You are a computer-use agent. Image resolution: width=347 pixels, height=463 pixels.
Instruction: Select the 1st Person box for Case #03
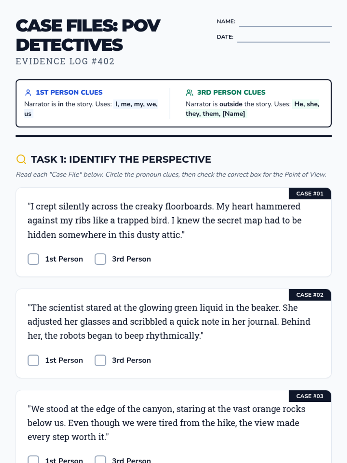tap(33, 460)
